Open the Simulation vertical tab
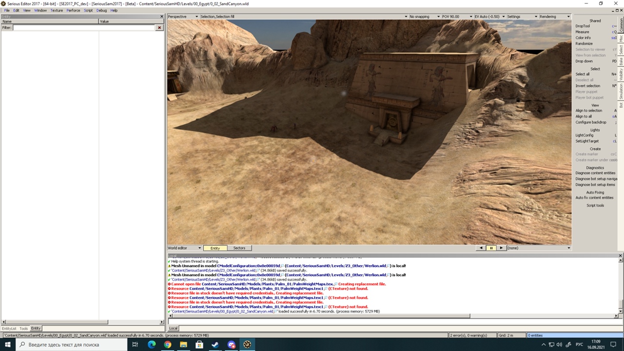 (621, 92)
